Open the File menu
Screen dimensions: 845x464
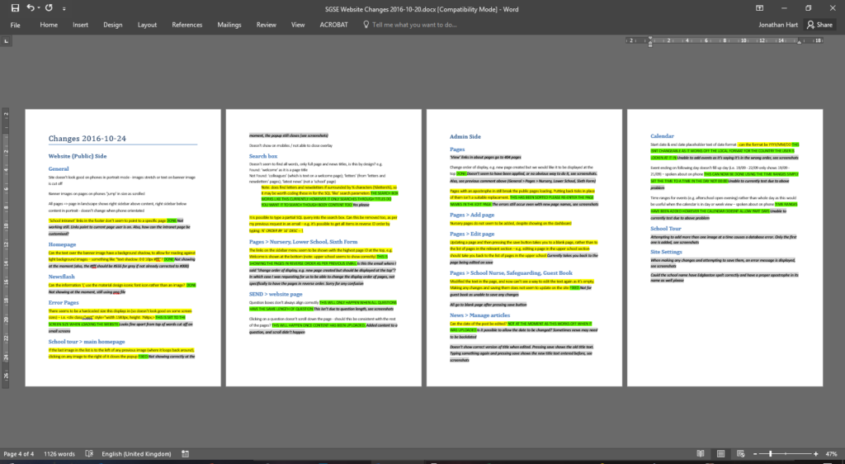[15, 25]
